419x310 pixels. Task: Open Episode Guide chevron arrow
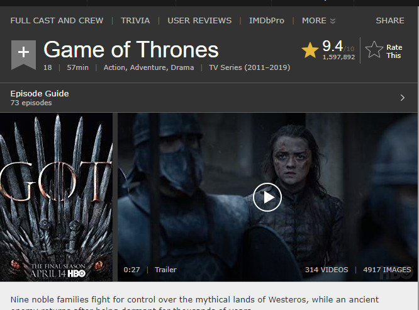[403, 98]
